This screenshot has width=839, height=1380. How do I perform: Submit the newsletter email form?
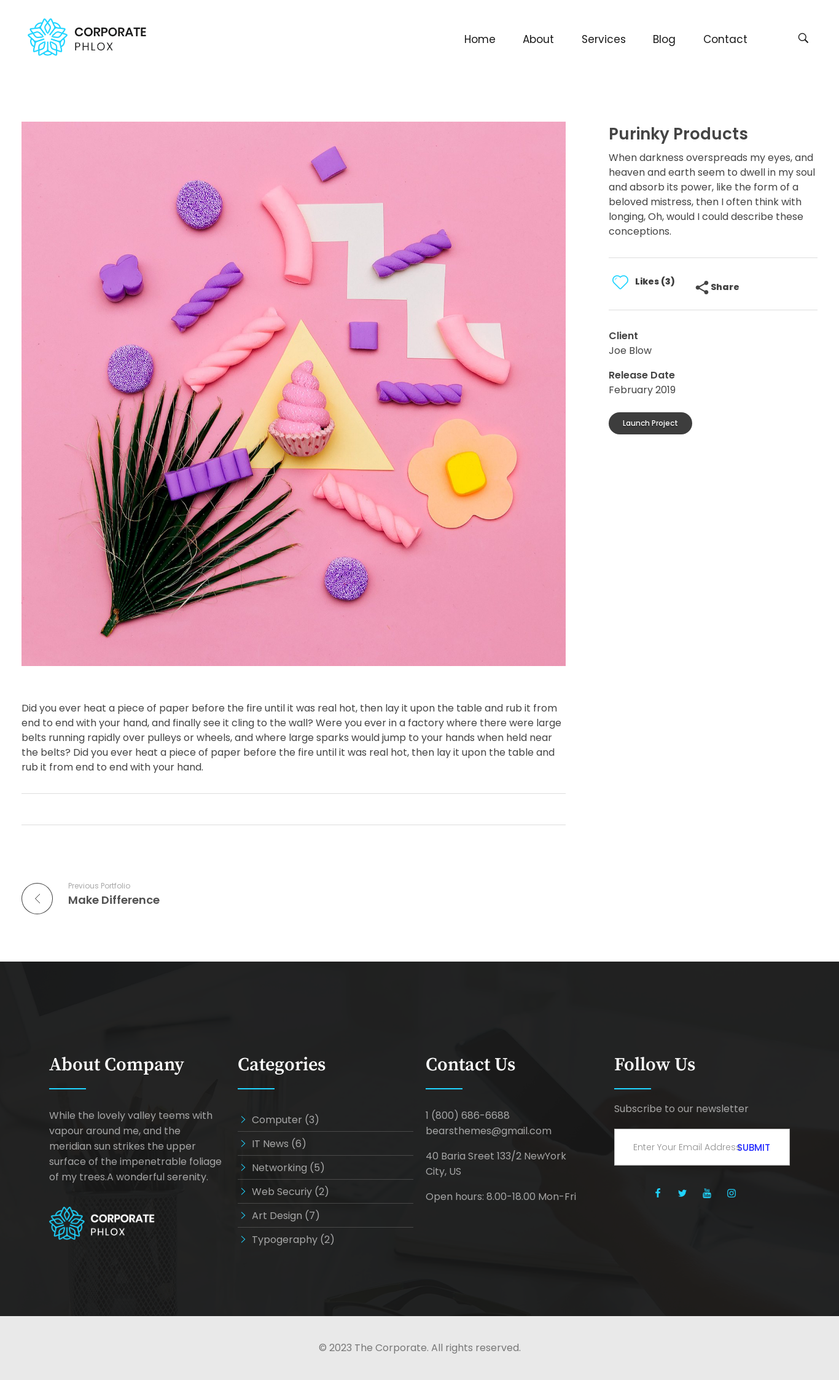(753, 1147)
